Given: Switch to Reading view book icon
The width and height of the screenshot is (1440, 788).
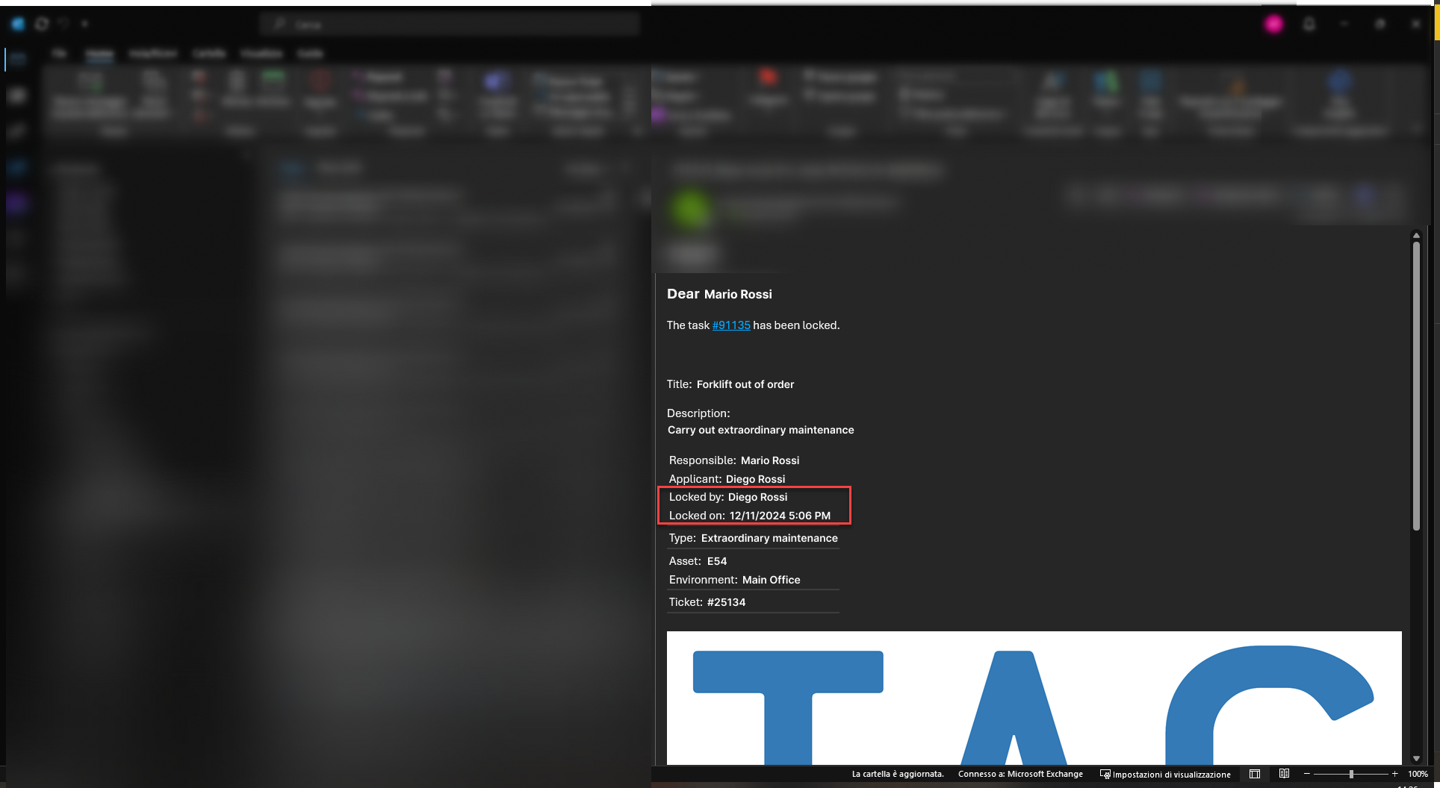Looking at the screenshot, I should click(x=1284, y=774).
